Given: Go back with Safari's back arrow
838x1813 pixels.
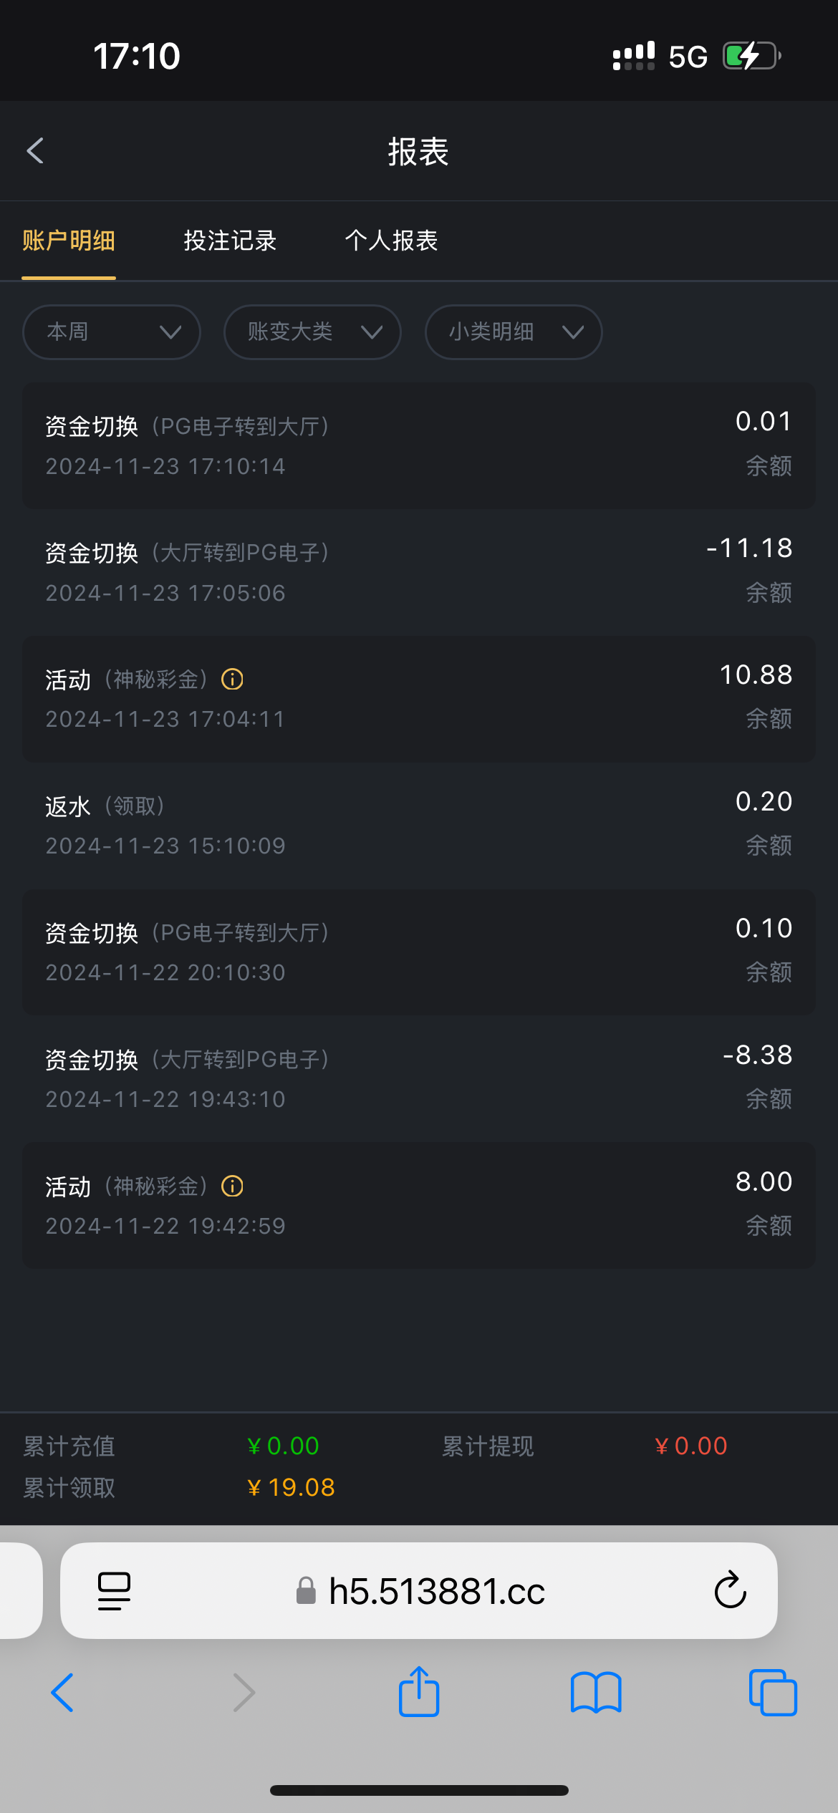Looking at the screenshot, I should pos(63,1693).
